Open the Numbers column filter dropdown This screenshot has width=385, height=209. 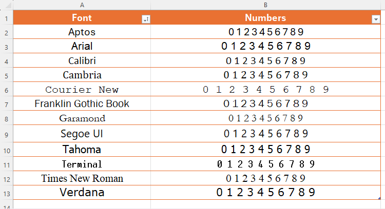coord(375,19)
